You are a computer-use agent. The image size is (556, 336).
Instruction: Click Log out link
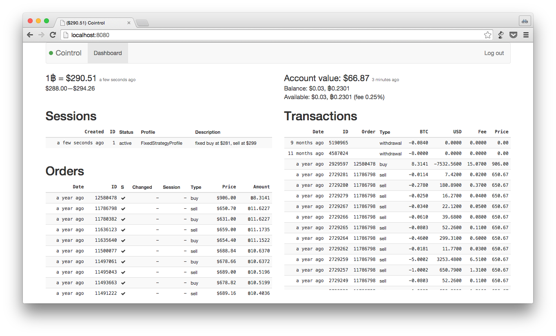tap(494, 53)
